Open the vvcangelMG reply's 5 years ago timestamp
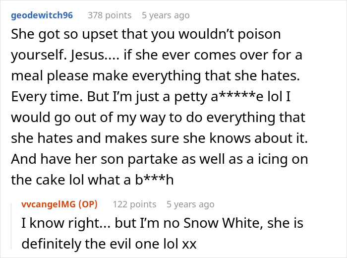The image size is (347, 258). pyautogui.click(x=190, y=204)
